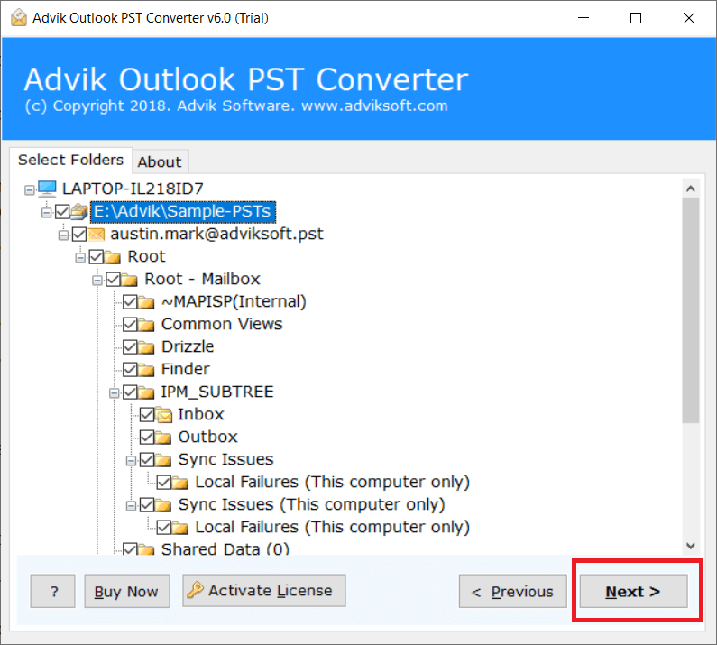This screenshot has height=645, width=717.
Task: Deselect the Drizzle folder checkbox
Action: [130, 346]
